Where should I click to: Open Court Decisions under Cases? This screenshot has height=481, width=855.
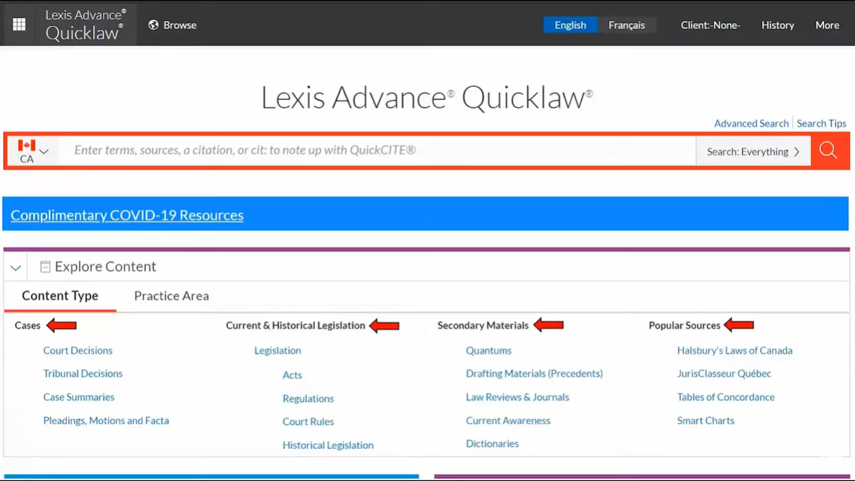78,350
